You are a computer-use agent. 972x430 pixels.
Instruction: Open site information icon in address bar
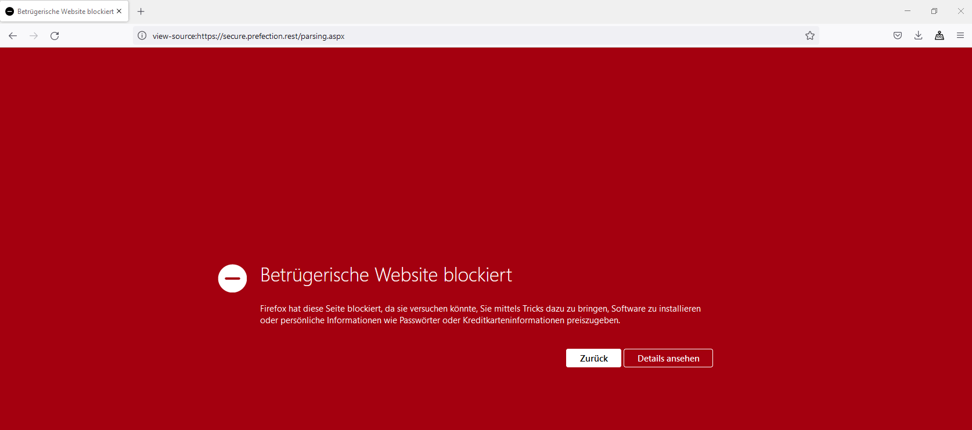tap(142, 36)
